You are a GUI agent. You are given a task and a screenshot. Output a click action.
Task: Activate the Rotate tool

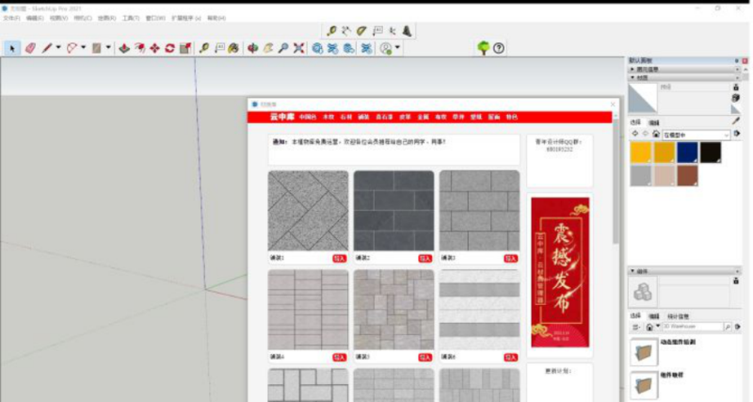tap(170, 48)
